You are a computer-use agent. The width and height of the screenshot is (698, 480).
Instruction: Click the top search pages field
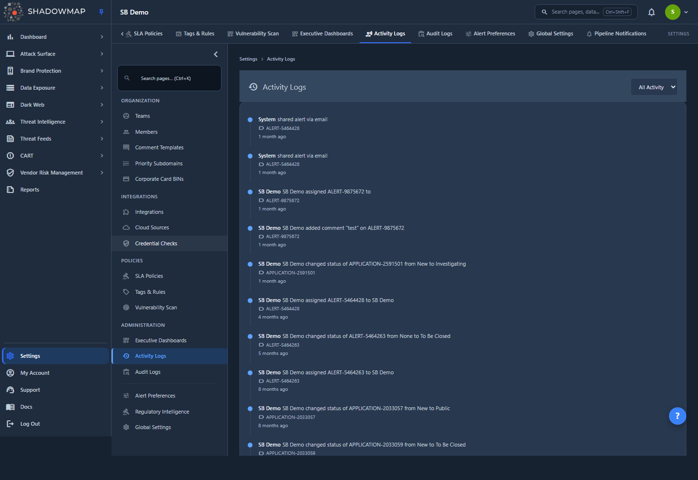586,12
